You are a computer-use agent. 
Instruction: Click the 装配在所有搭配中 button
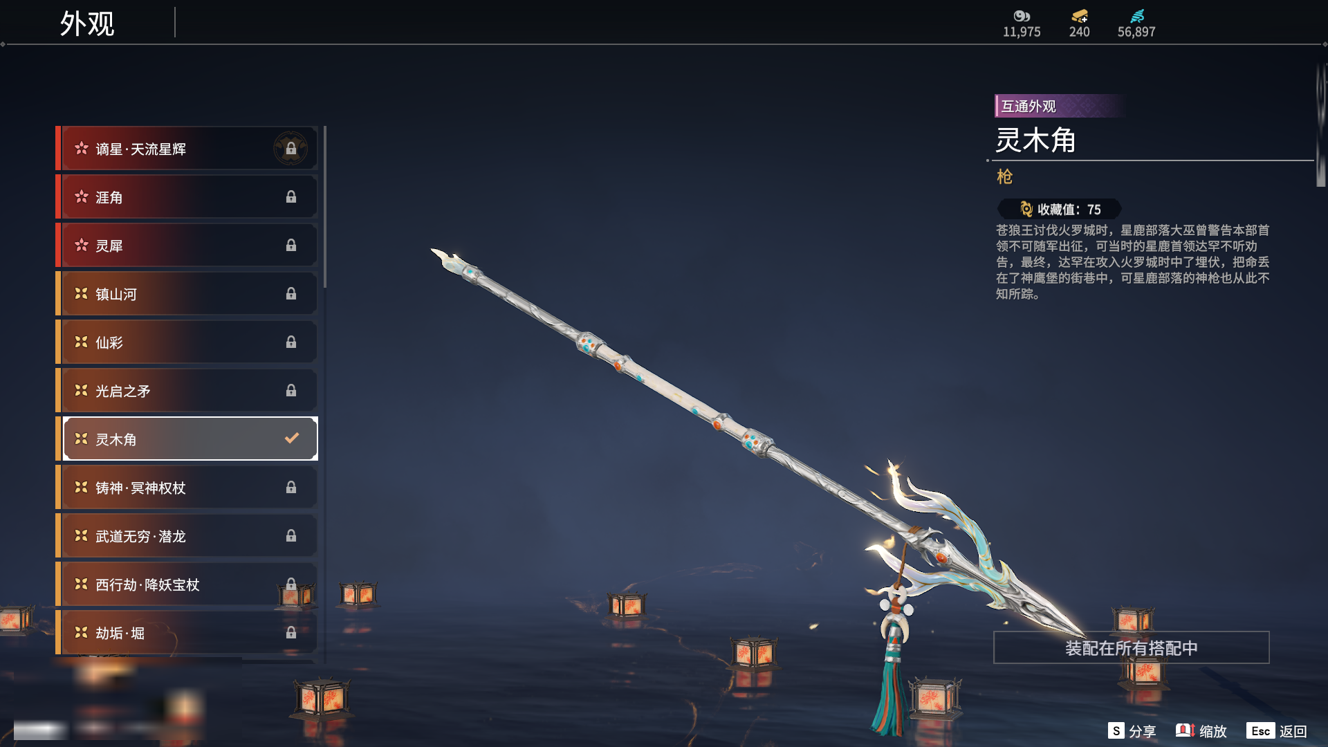(x=1132, y=647)
